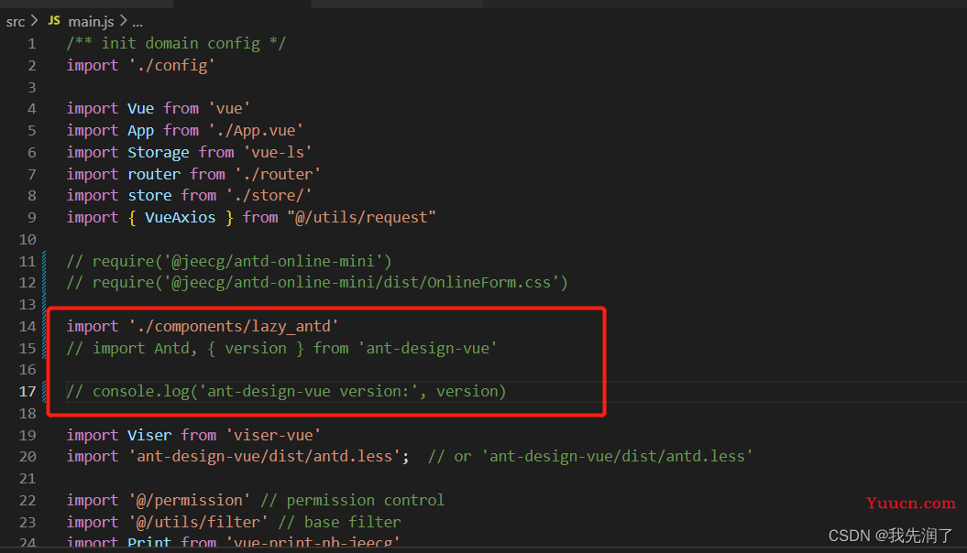The width and height of the screenshot is (967, 553).
Task: Click './config' import string on line 2
Action: (x=172, y=65)
